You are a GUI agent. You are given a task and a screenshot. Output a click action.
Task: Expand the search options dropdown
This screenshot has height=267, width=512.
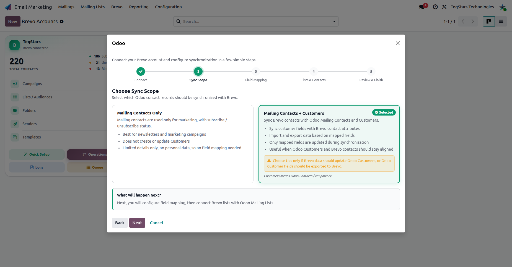pyautogui.click(x=334, y=21)
